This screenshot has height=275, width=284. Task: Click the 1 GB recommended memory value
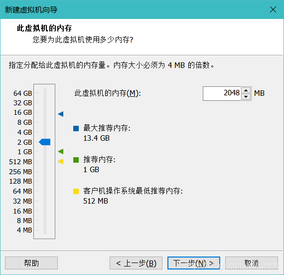click(x=91, y=170)
